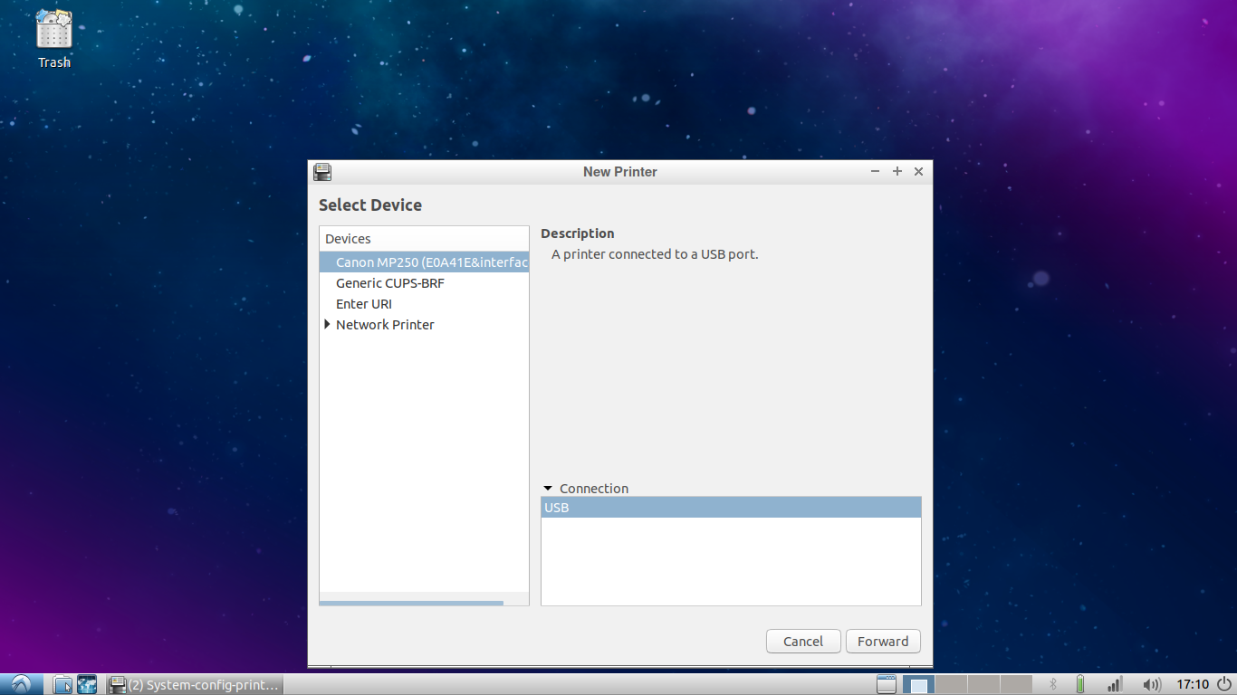Click the show desktop panel icon
The height and width of the screenshot is (695, 1237).
point(887,685)
